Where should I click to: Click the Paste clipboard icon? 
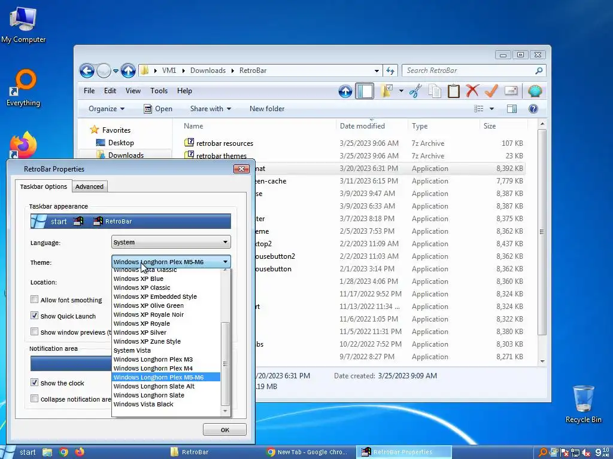click(x=454, y=91)
